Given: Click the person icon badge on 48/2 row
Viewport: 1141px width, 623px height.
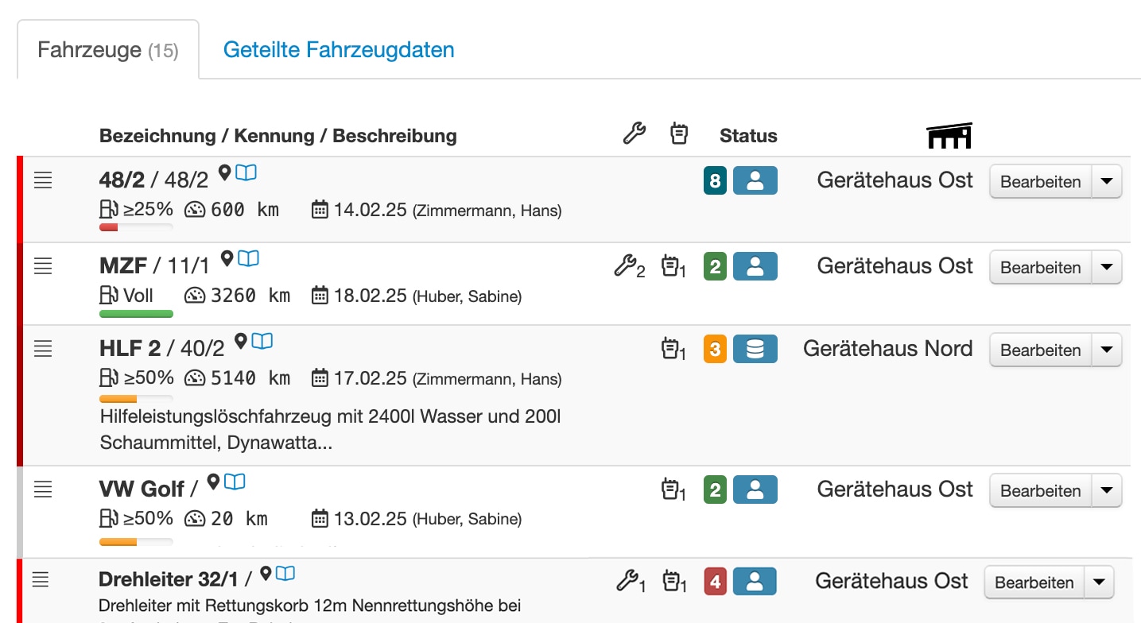Looking at the screenshot, I should tap(755, 180).
